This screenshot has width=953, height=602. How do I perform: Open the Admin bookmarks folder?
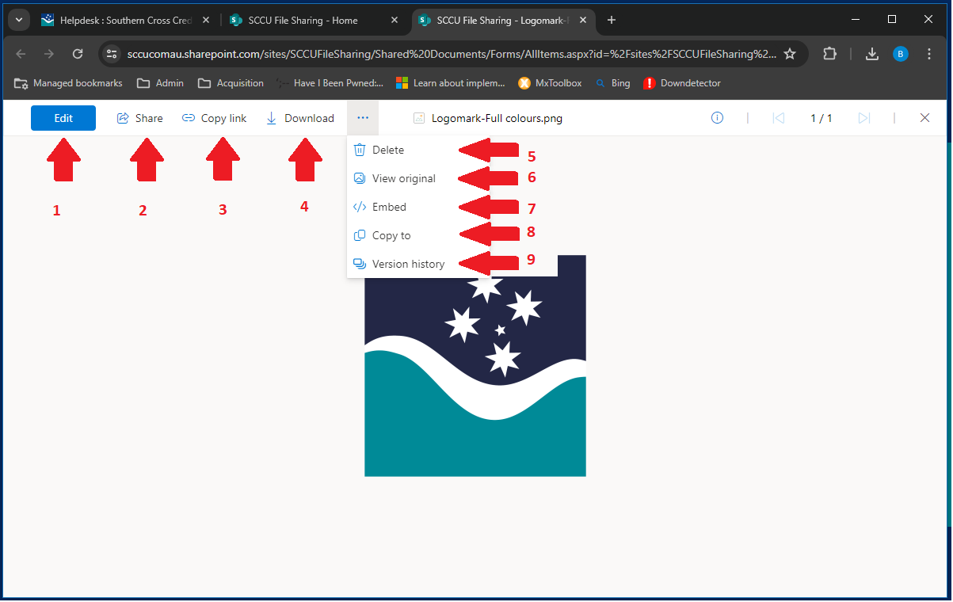(160, 83)
